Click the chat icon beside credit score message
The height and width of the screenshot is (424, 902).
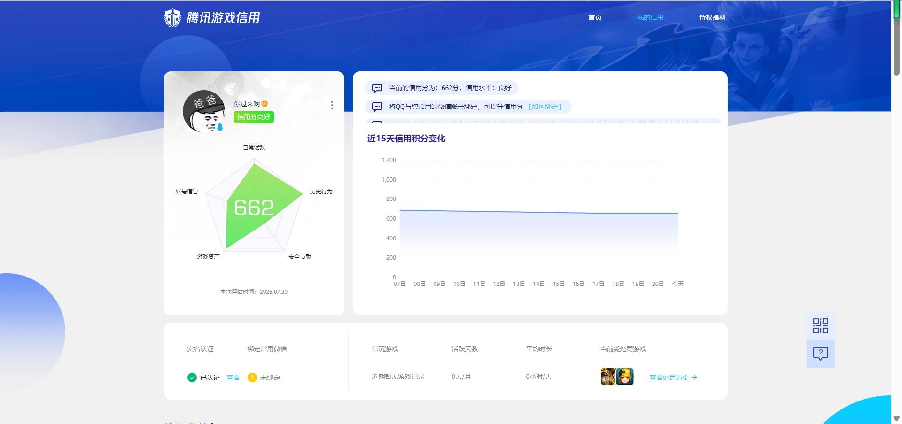coord(377,88)
